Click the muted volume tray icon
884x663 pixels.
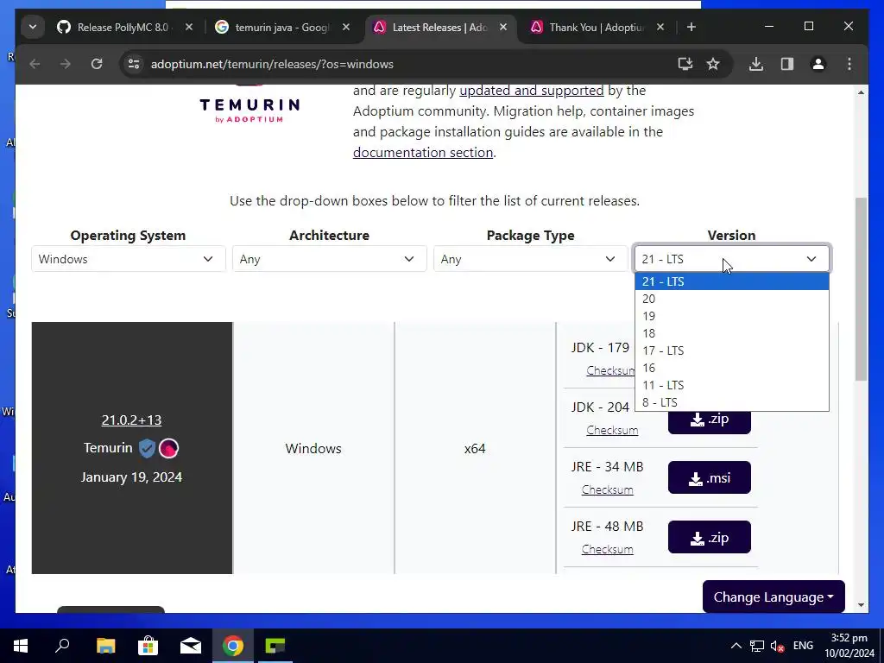click(778, 646)
